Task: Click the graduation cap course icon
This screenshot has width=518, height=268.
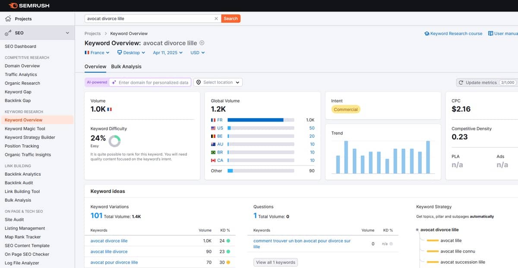Action: [427, 33]
